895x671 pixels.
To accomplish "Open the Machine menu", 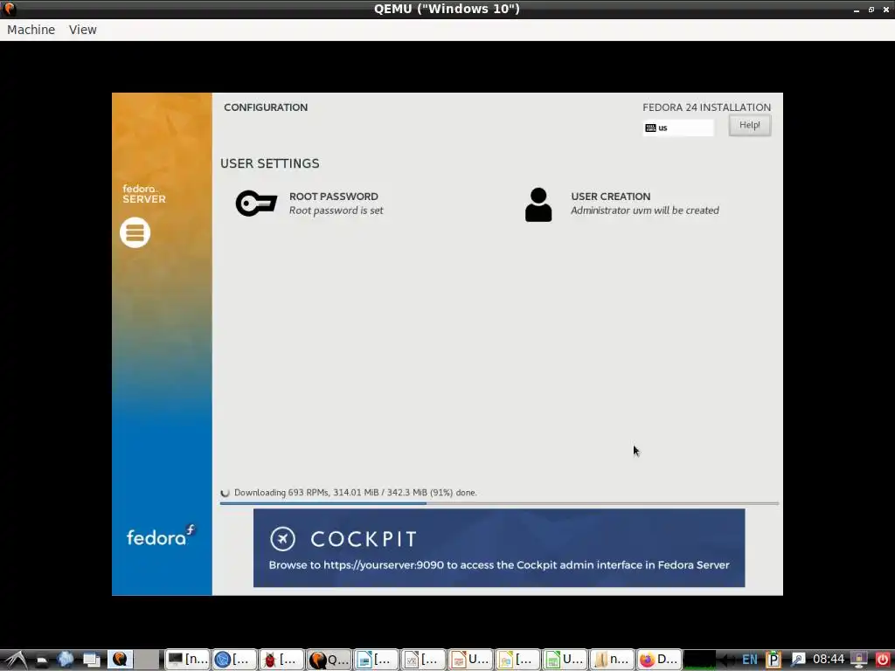I will 31,30.
